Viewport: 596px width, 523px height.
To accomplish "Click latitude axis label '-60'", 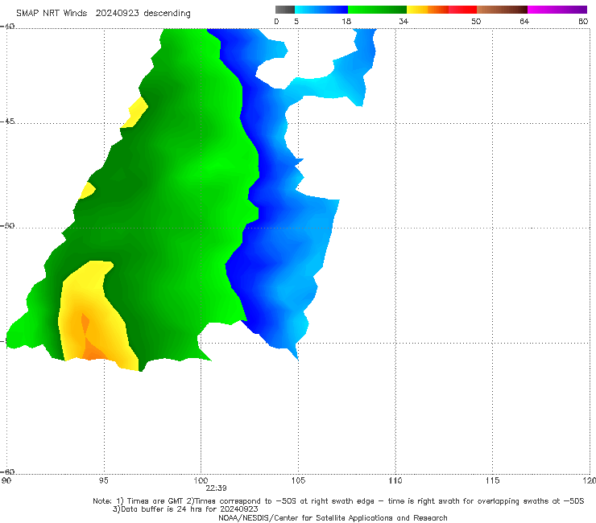I will coord(7,472).
